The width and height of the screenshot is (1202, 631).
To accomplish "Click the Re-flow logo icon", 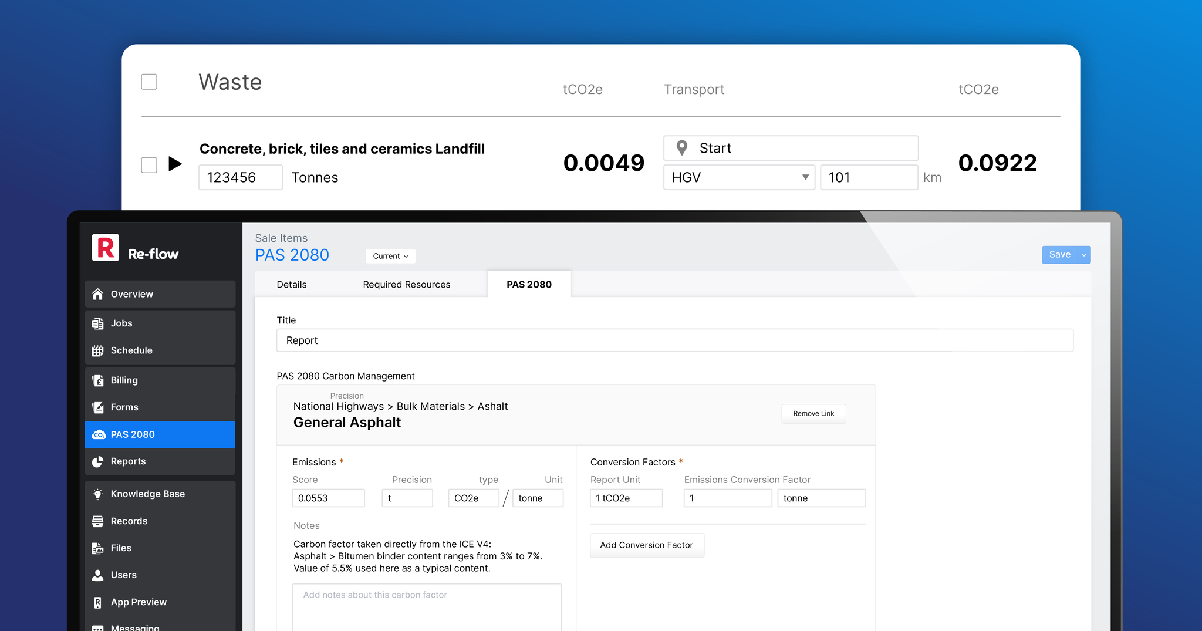I will coord(106,248).
